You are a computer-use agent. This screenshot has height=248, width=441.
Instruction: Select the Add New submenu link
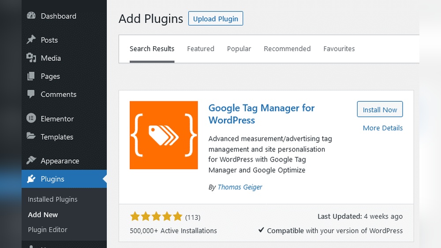click(43, 215)
